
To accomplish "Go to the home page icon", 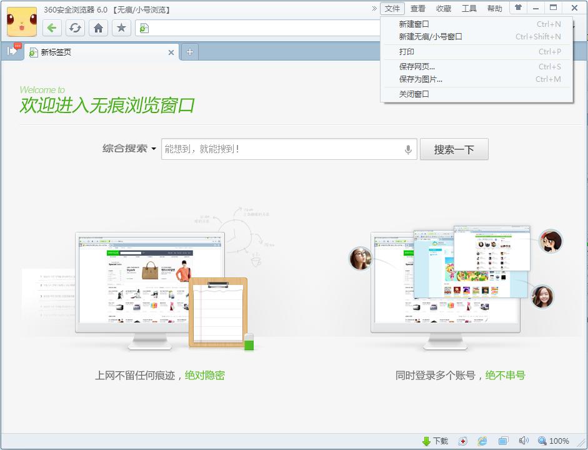I will pos(98,27).
